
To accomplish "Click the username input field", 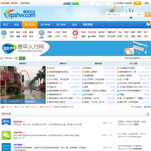I will click(87, 3).
